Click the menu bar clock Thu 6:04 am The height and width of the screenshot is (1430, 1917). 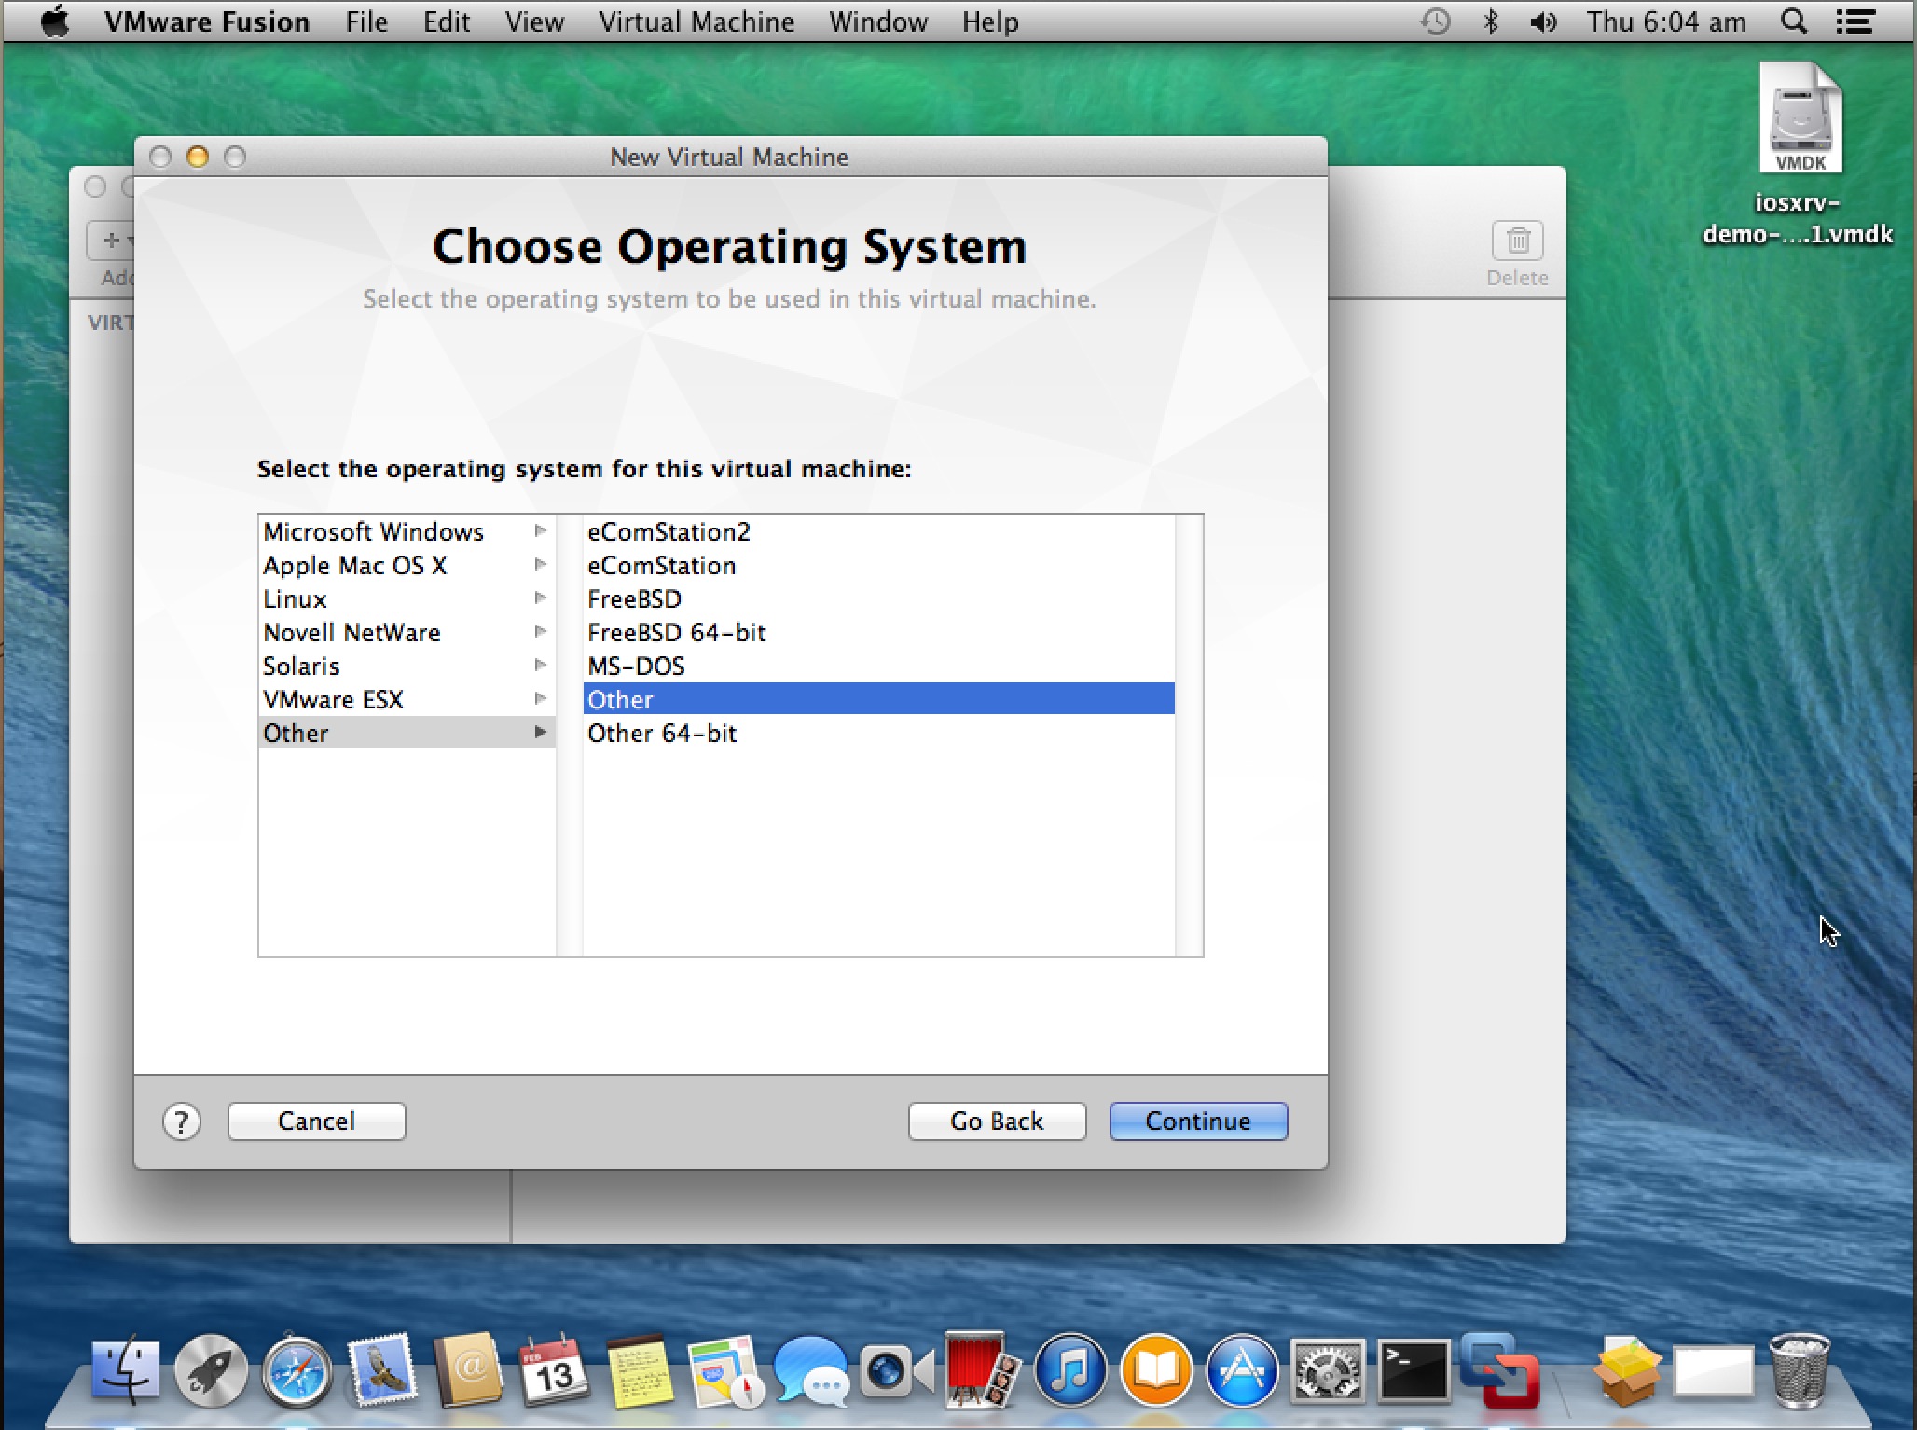(x=1666, y=21)
